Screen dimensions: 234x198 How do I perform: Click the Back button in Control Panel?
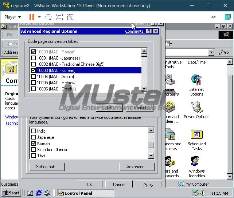point(13,44)
